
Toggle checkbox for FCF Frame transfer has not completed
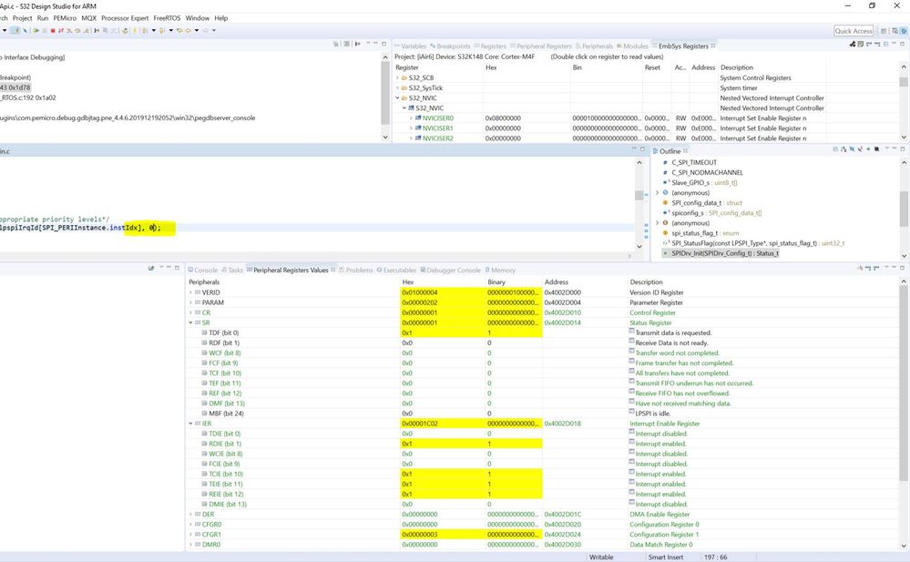pos(631,363)
